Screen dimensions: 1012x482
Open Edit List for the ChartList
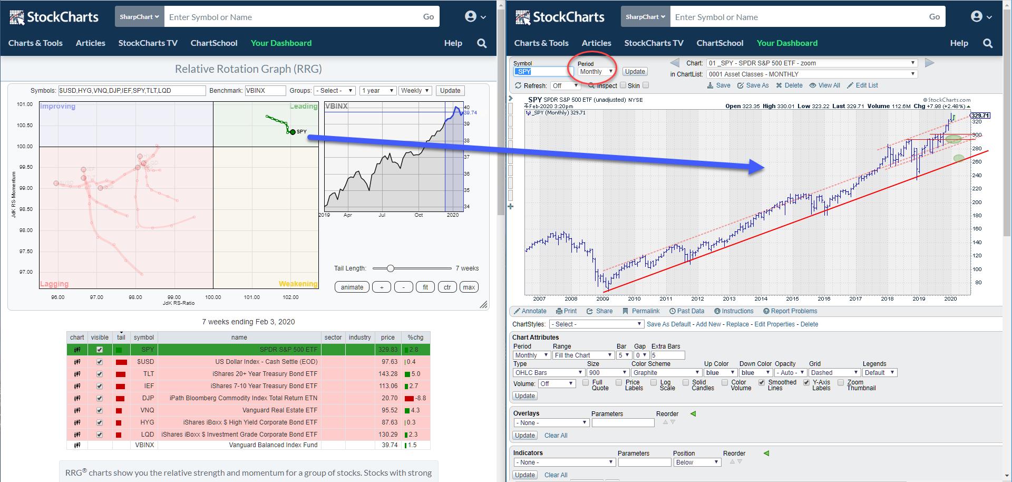862,85
